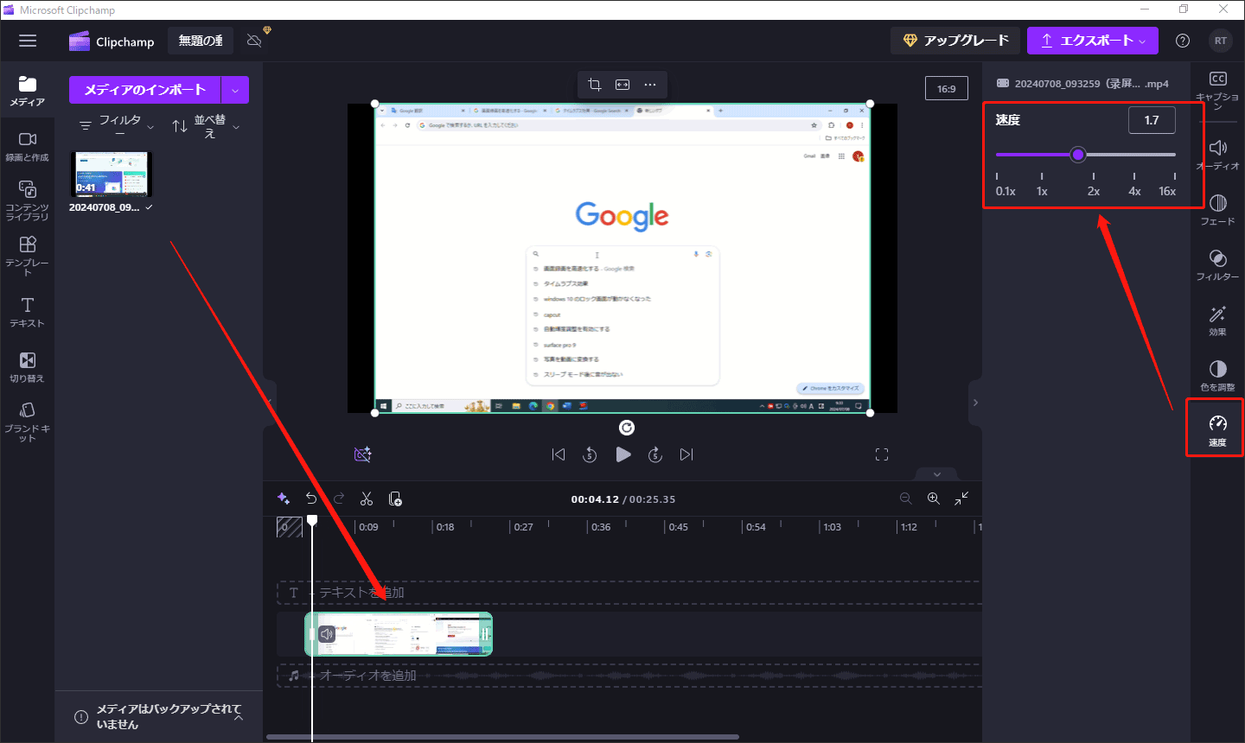The width and height of the screenshot is (1245, 743).
Task: Split clip with the scissors tool
Action: click(367, 499)
